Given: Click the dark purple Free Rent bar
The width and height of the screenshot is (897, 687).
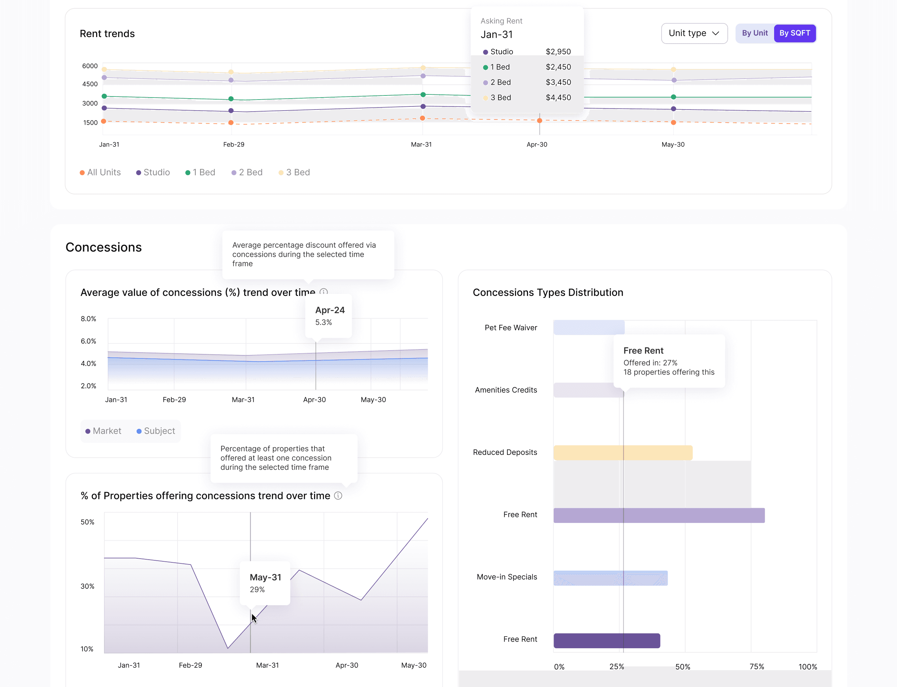Looking at the screenshot, I should [607, 640].
